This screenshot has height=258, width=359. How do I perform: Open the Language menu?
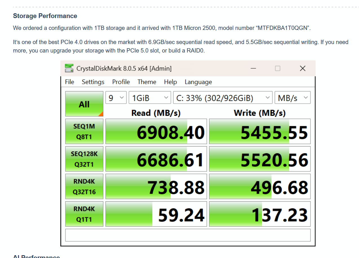(x=198, y=82)
